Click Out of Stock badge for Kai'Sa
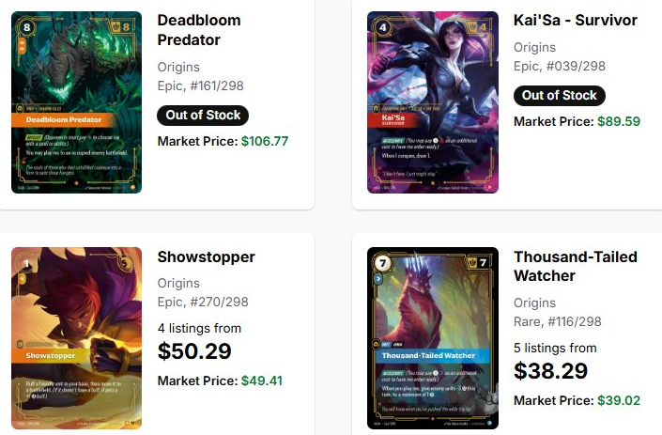This screenshot has height=435, width=662. tap(560, 96)
